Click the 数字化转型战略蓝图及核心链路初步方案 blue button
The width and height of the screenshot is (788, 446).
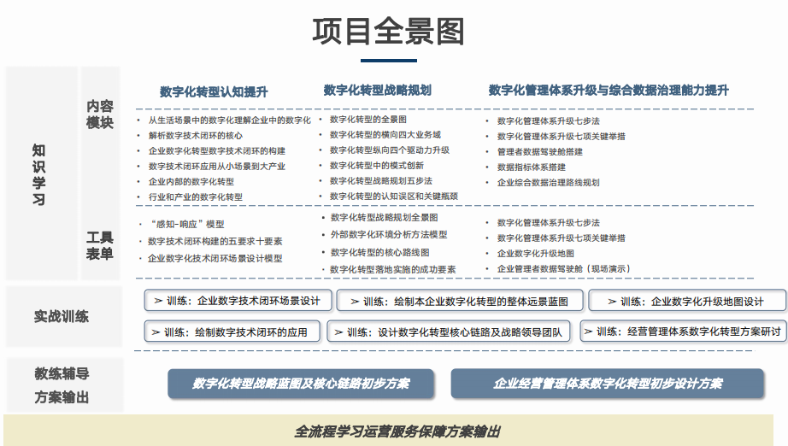pyautogui.click(x=301, y=384)
